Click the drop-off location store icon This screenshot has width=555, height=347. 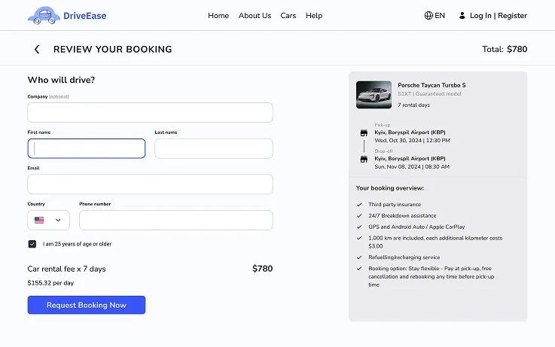(363, 159)
